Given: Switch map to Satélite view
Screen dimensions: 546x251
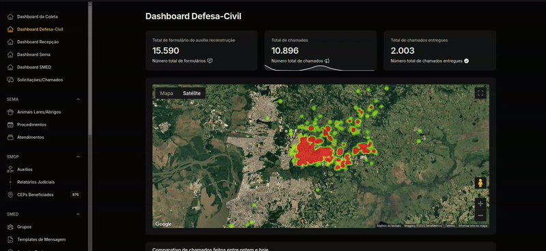Looking at the screenshot, I should point(192,93).
